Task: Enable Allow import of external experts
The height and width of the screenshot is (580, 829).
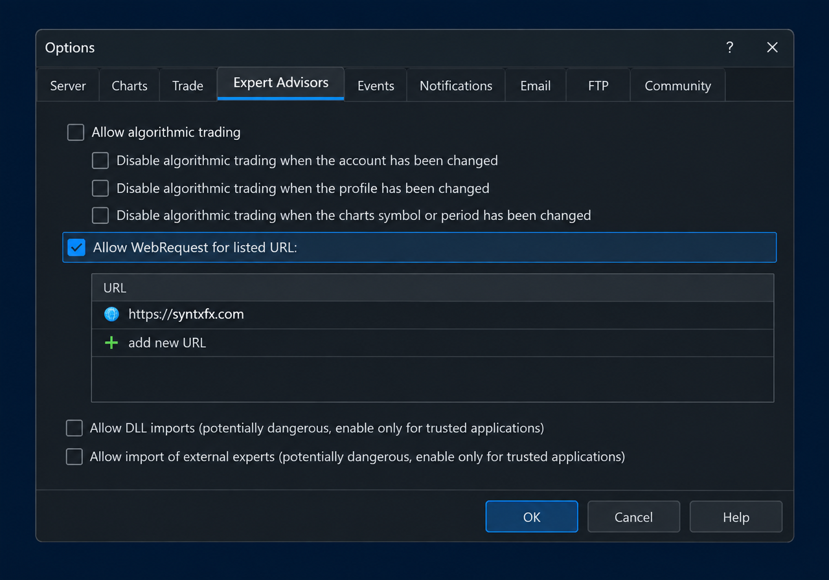Action: [x=74, y=456]
